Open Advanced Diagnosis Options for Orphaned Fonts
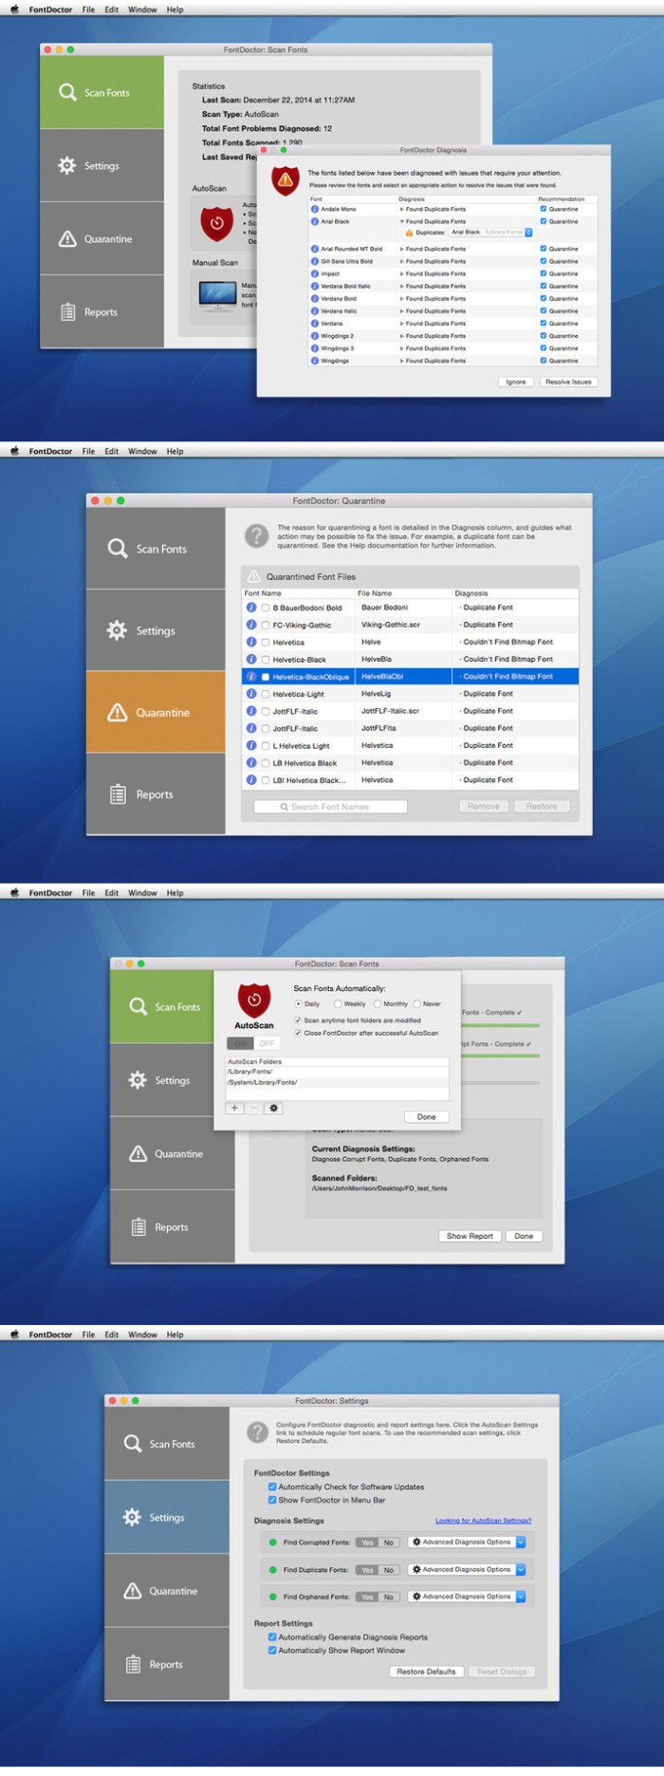This screenshot has width=664, height=1776. pos(467,1597)
